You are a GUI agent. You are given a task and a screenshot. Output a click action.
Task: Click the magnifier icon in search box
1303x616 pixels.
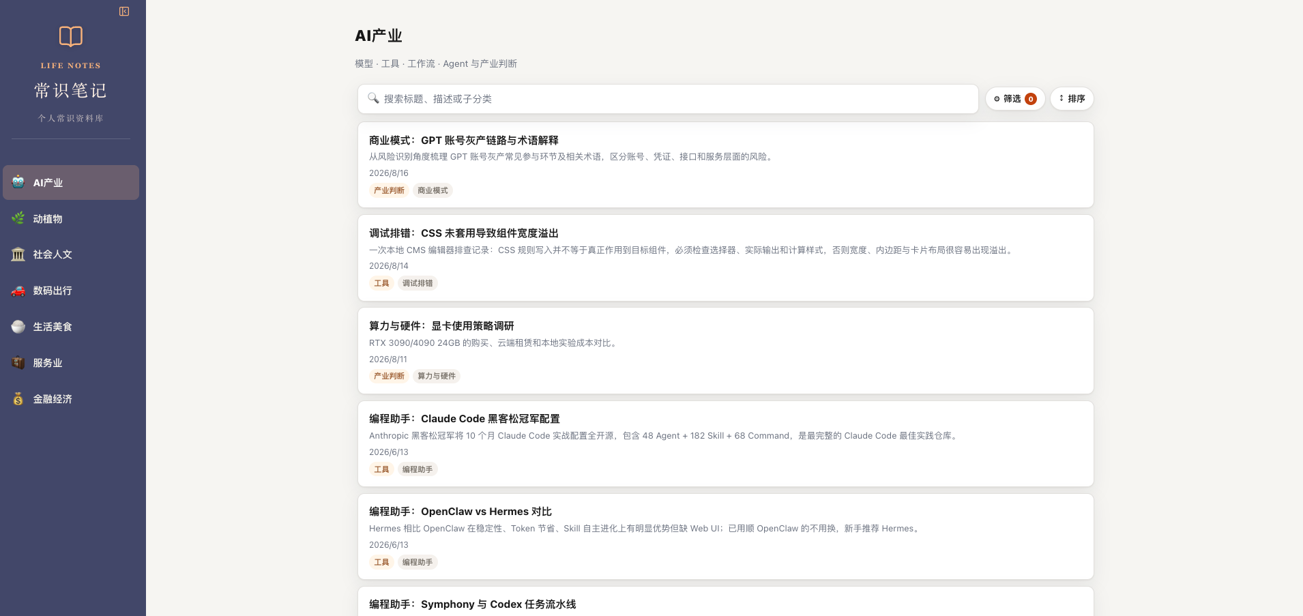click(373, 98)
